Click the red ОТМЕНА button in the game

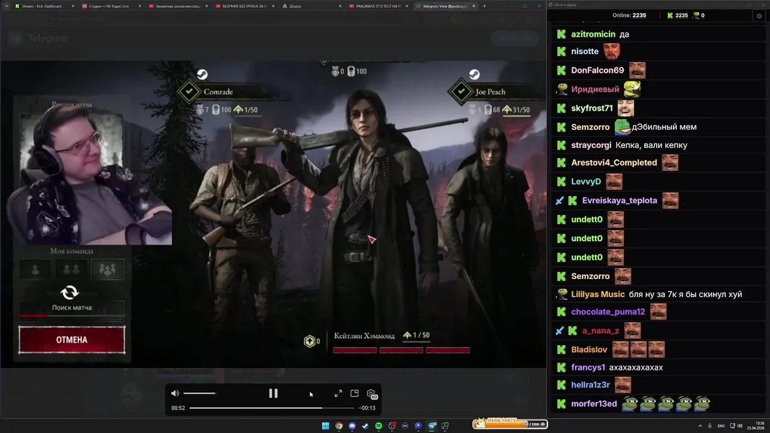point(72,340)
